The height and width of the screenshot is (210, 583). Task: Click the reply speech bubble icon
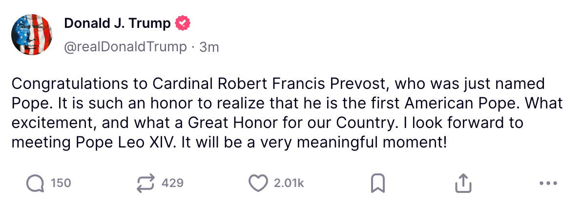[35, 184]
